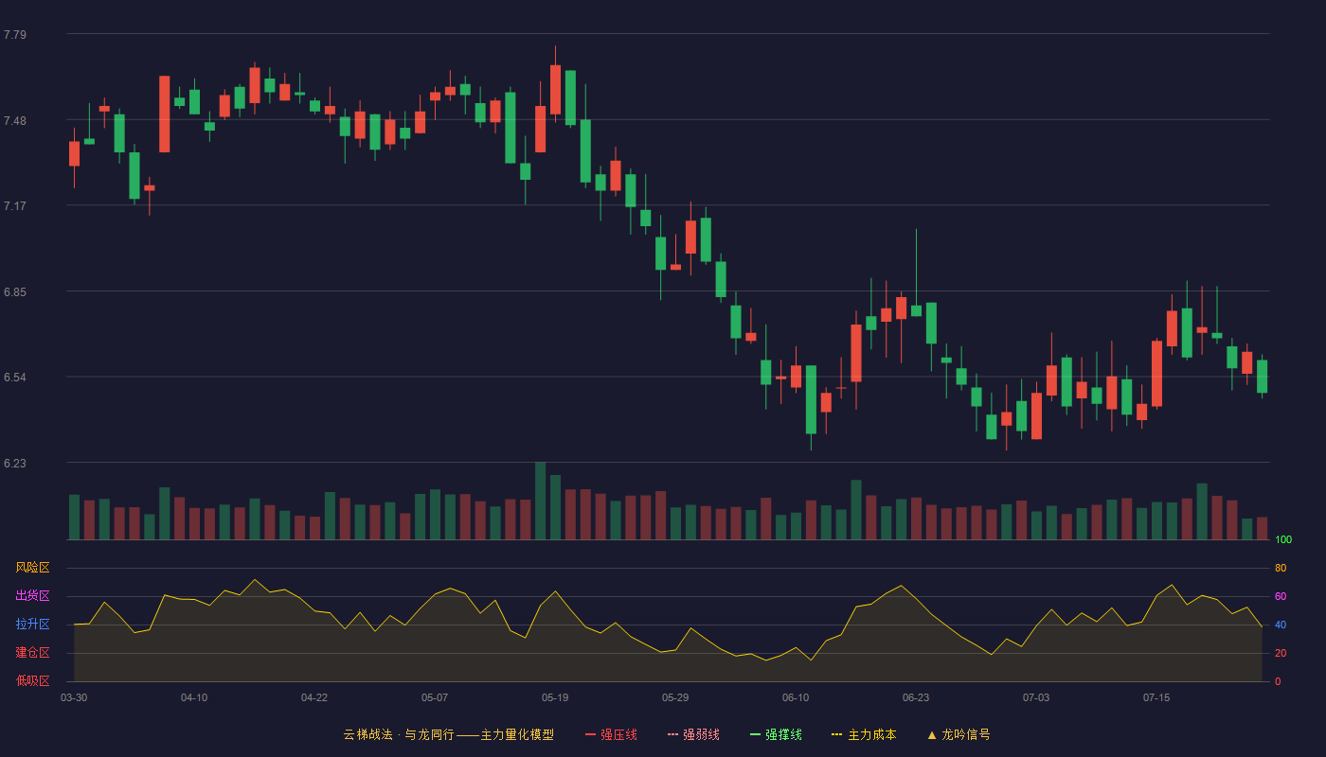
Task: Toggle the 龙吟信号 legend entry
Action: click(959, 734)
